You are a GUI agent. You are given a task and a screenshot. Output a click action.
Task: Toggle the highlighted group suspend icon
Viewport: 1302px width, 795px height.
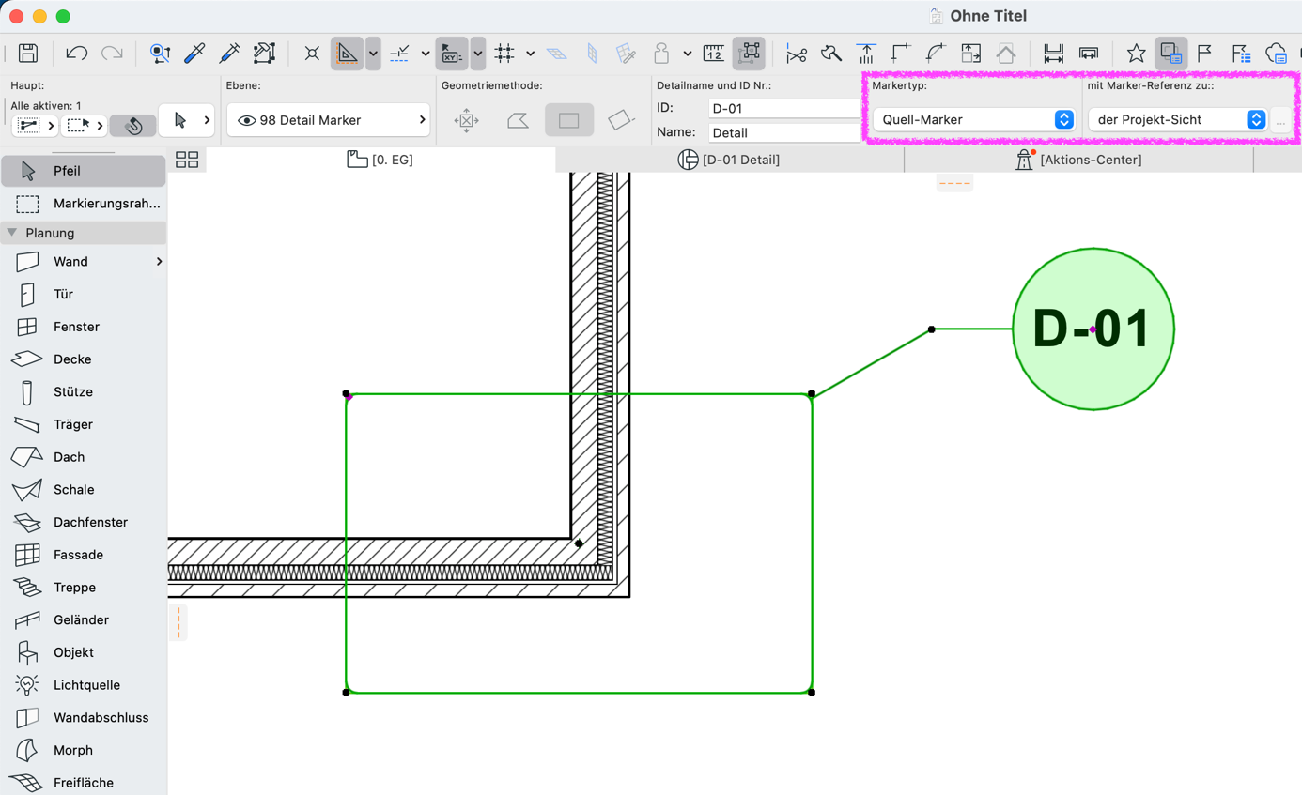click(750, 54)
